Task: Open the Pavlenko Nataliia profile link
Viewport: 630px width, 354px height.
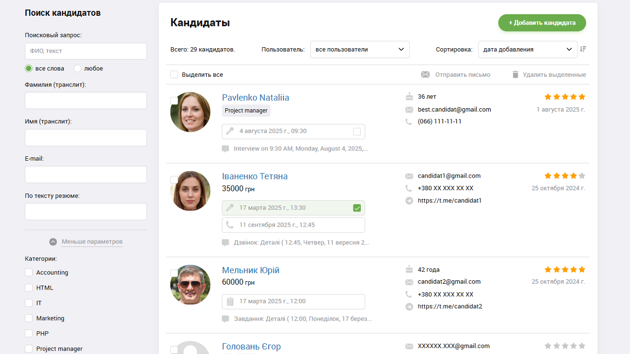Action: pos(255,97)
